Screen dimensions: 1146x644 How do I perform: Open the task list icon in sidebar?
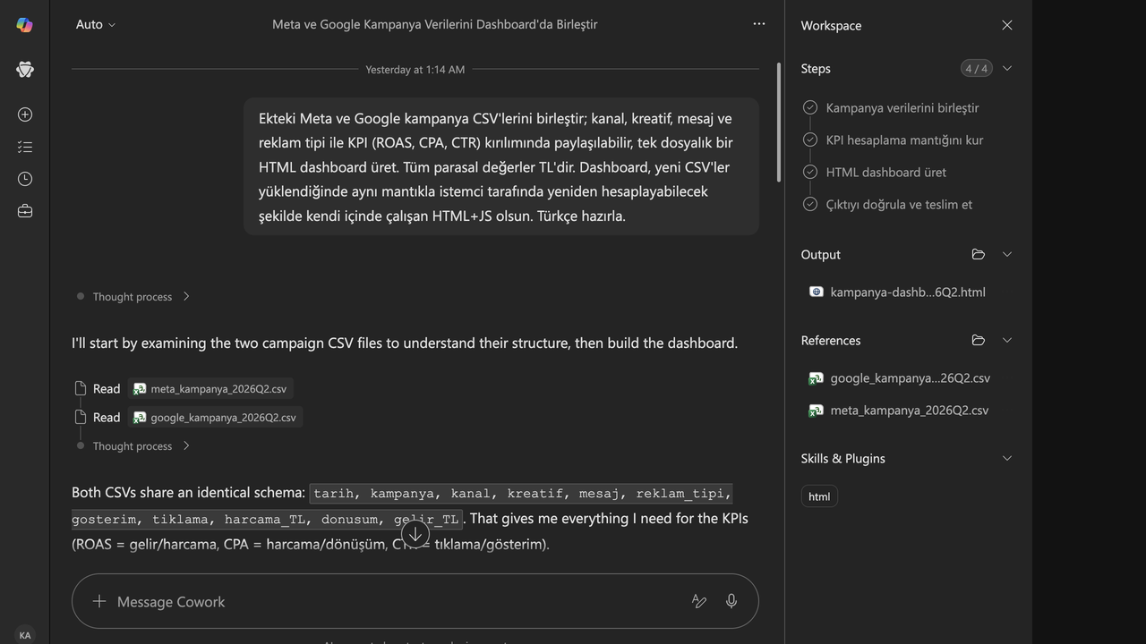[x=25, y=147]
